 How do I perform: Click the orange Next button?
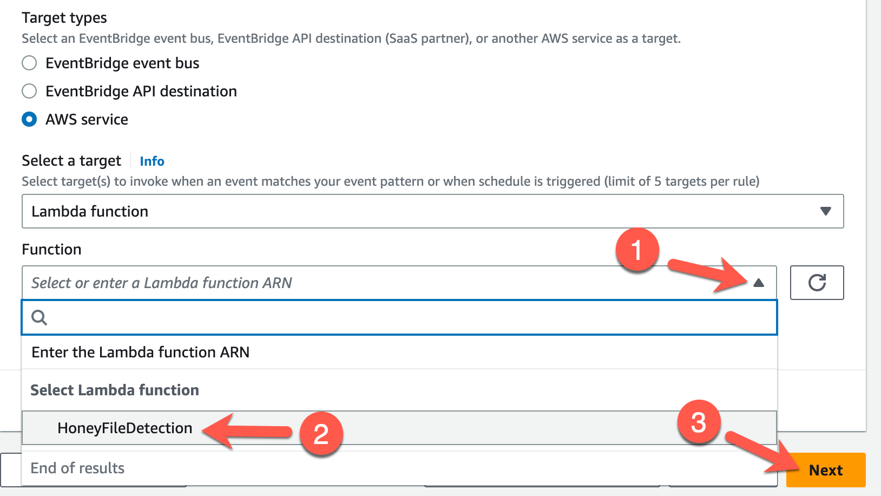[x=825, y=470]
